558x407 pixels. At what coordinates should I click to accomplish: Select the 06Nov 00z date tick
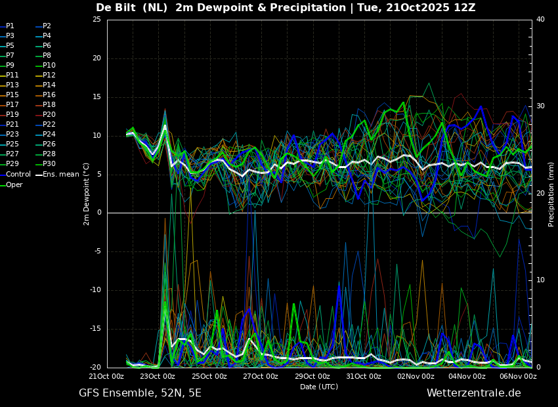point(518,377)
